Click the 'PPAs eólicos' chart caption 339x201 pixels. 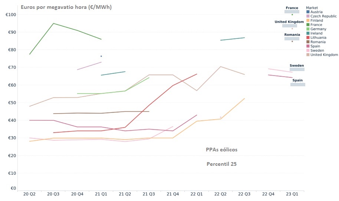coord(221,150)
